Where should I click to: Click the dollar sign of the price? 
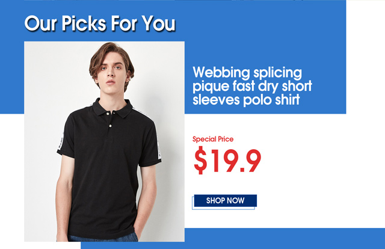(x=200, y=161)
